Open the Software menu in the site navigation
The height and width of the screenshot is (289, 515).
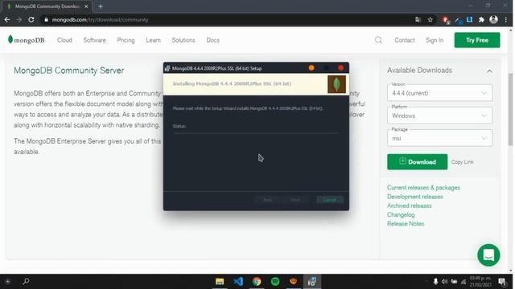95,40
